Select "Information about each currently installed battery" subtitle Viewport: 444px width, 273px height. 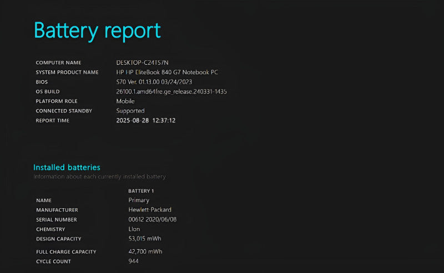(100, 177)
